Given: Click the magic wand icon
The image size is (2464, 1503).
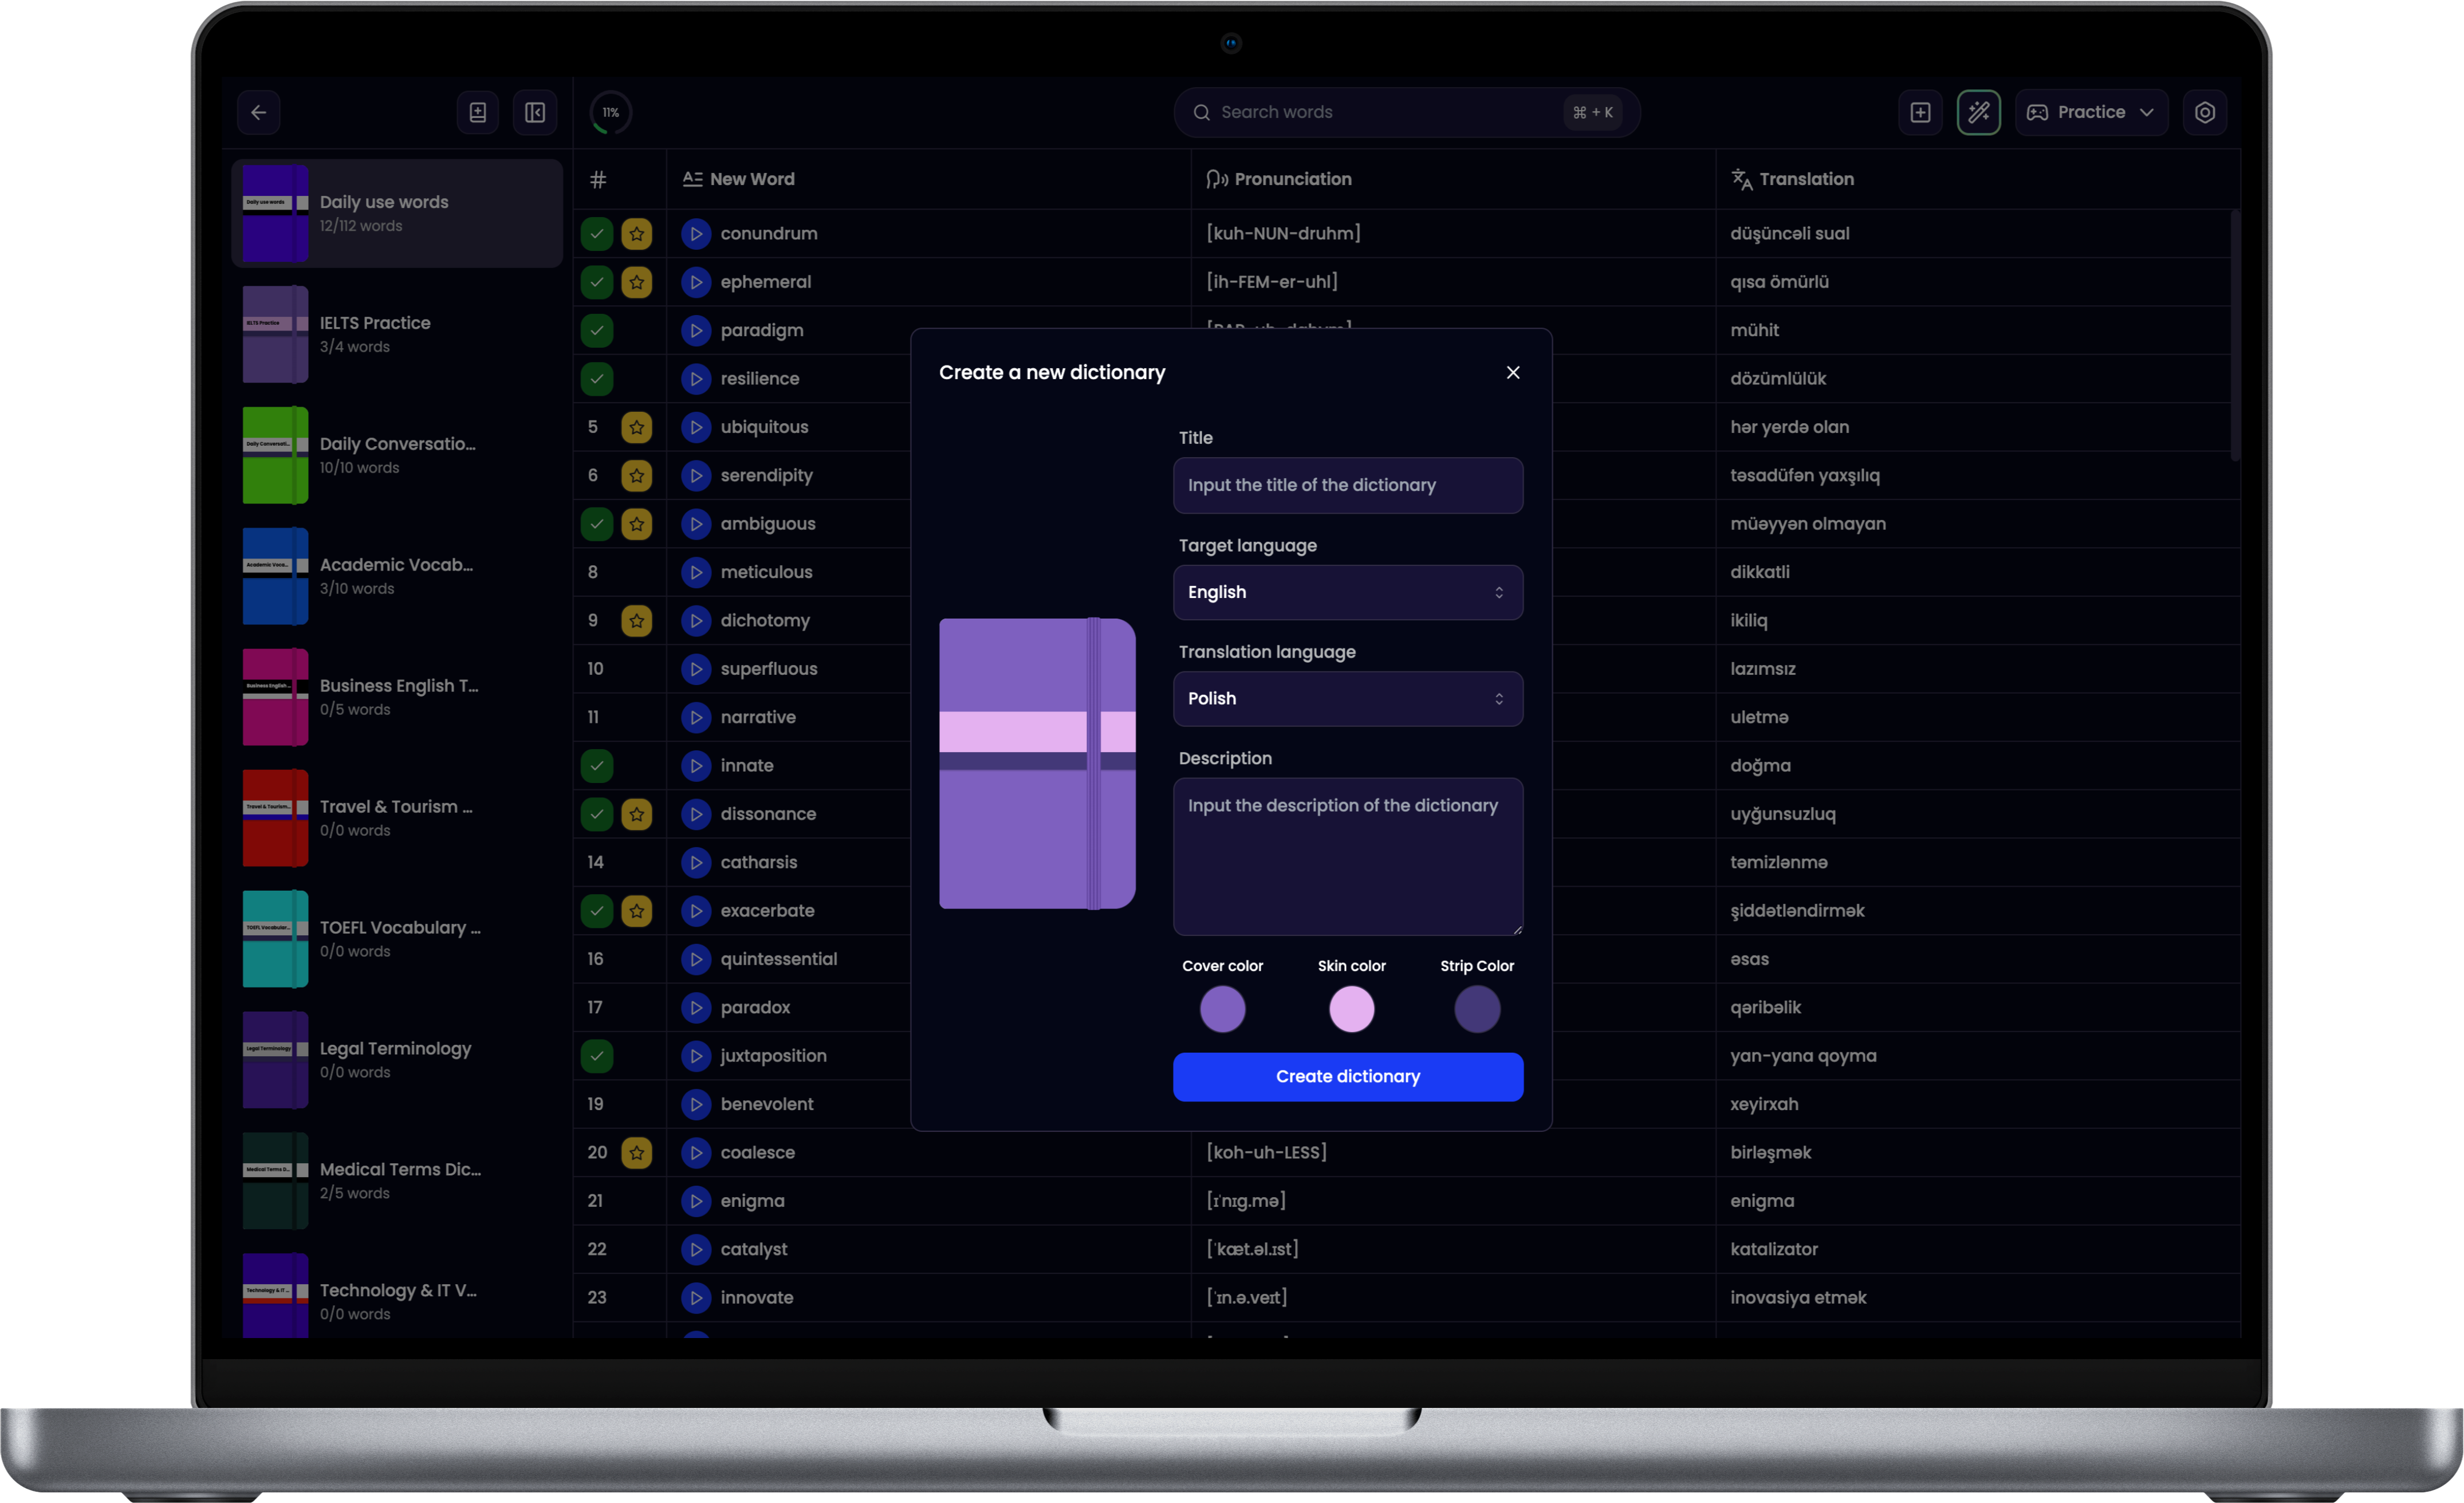Looking at the screenshot, I should point(1978,112).
